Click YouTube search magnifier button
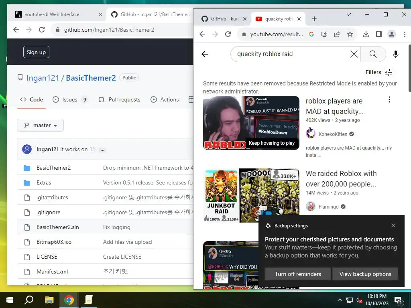Image resolution: width=411 pixels, height=308 pixels. click(373, 54)
